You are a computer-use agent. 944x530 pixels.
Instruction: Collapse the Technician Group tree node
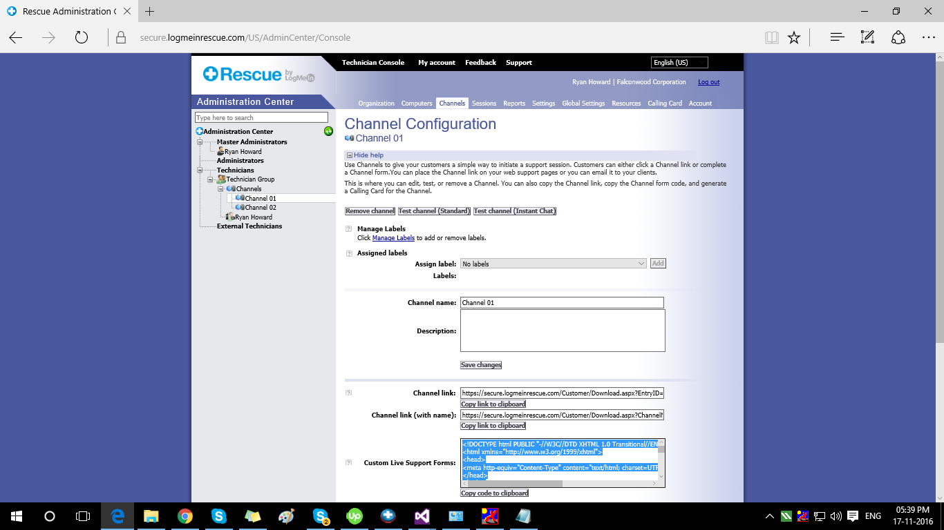click(x=211, y=179)
